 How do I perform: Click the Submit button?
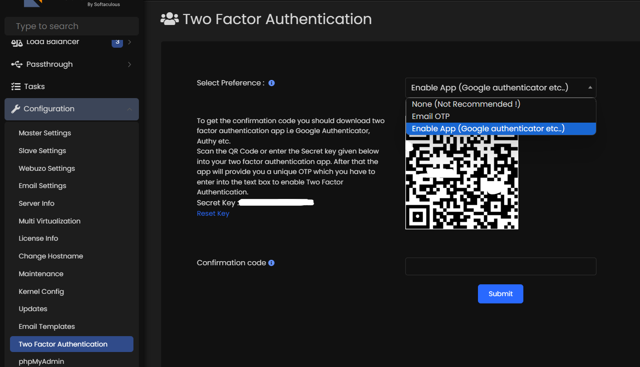pos(501,294)
